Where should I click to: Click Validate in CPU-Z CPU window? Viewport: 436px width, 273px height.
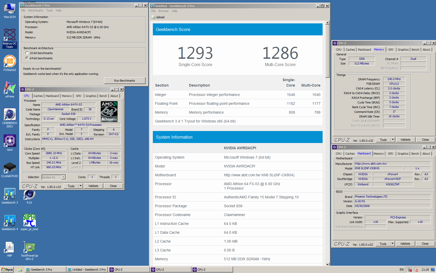(93, 186)
